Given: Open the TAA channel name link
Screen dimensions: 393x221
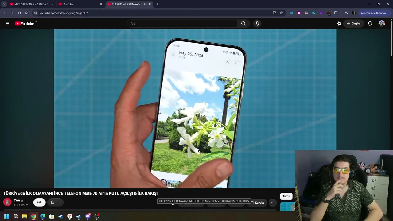Looking at the screenshot, I should (x=17, y=200).
